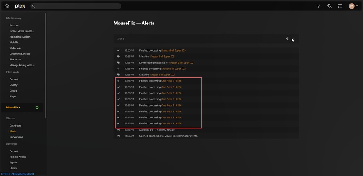The width and height of the screenshot is (363, 176).
Task: Open Dragon Ball Super S02 matching link
Action: click(162, 75)
